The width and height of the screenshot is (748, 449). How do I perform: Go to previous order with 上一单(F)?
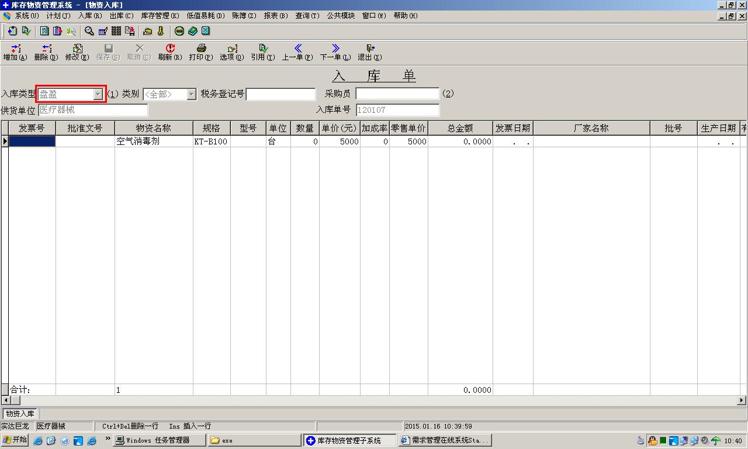[297, 53]
